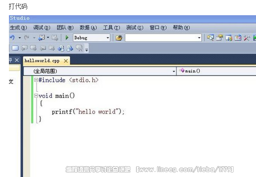256x177 pixels.
Task: Open the 生成(B) menu
Action: (18, 28)
